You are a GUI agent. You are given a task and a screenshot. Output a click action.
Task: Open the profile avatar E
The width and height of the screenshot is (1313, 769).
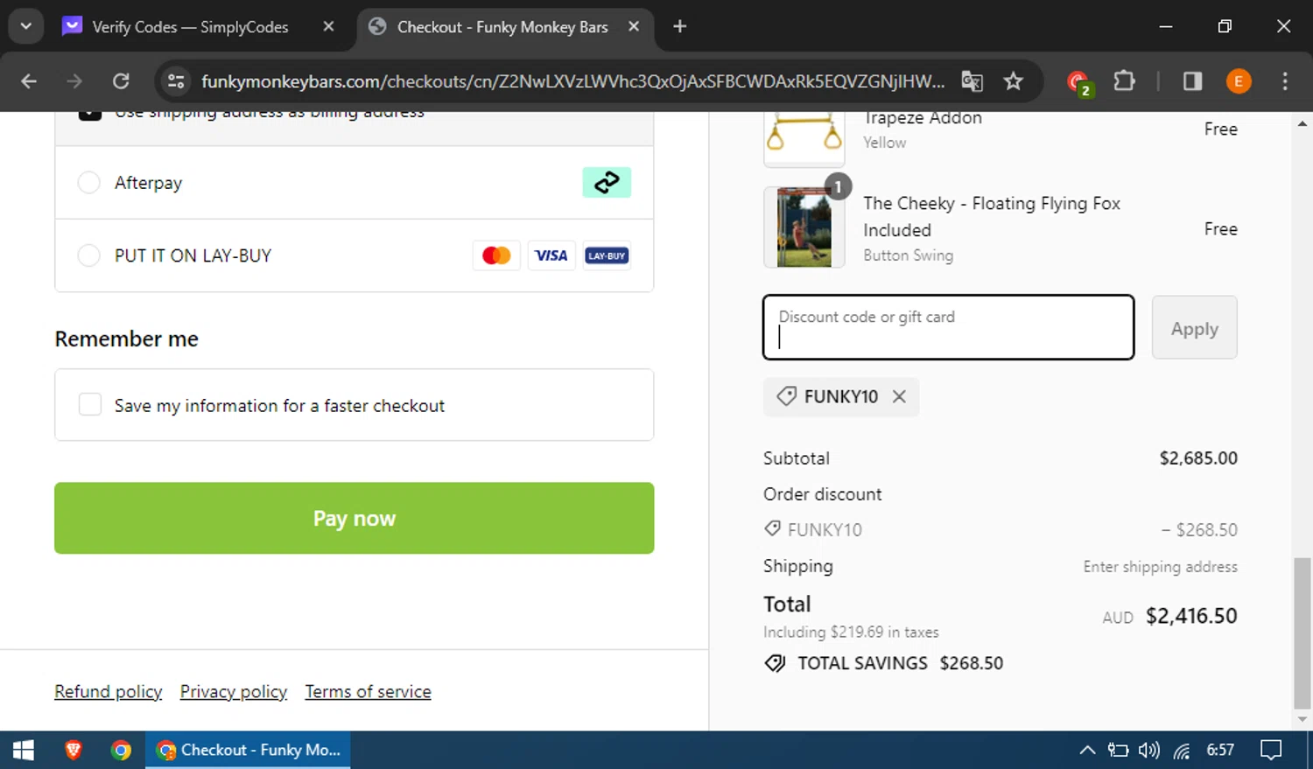1239,81
